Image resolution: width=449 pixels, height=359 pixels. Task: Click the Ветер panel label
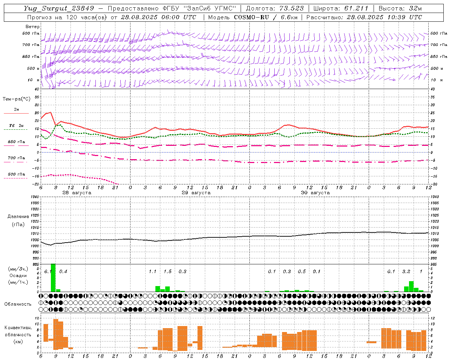click(x=32, y=27)
